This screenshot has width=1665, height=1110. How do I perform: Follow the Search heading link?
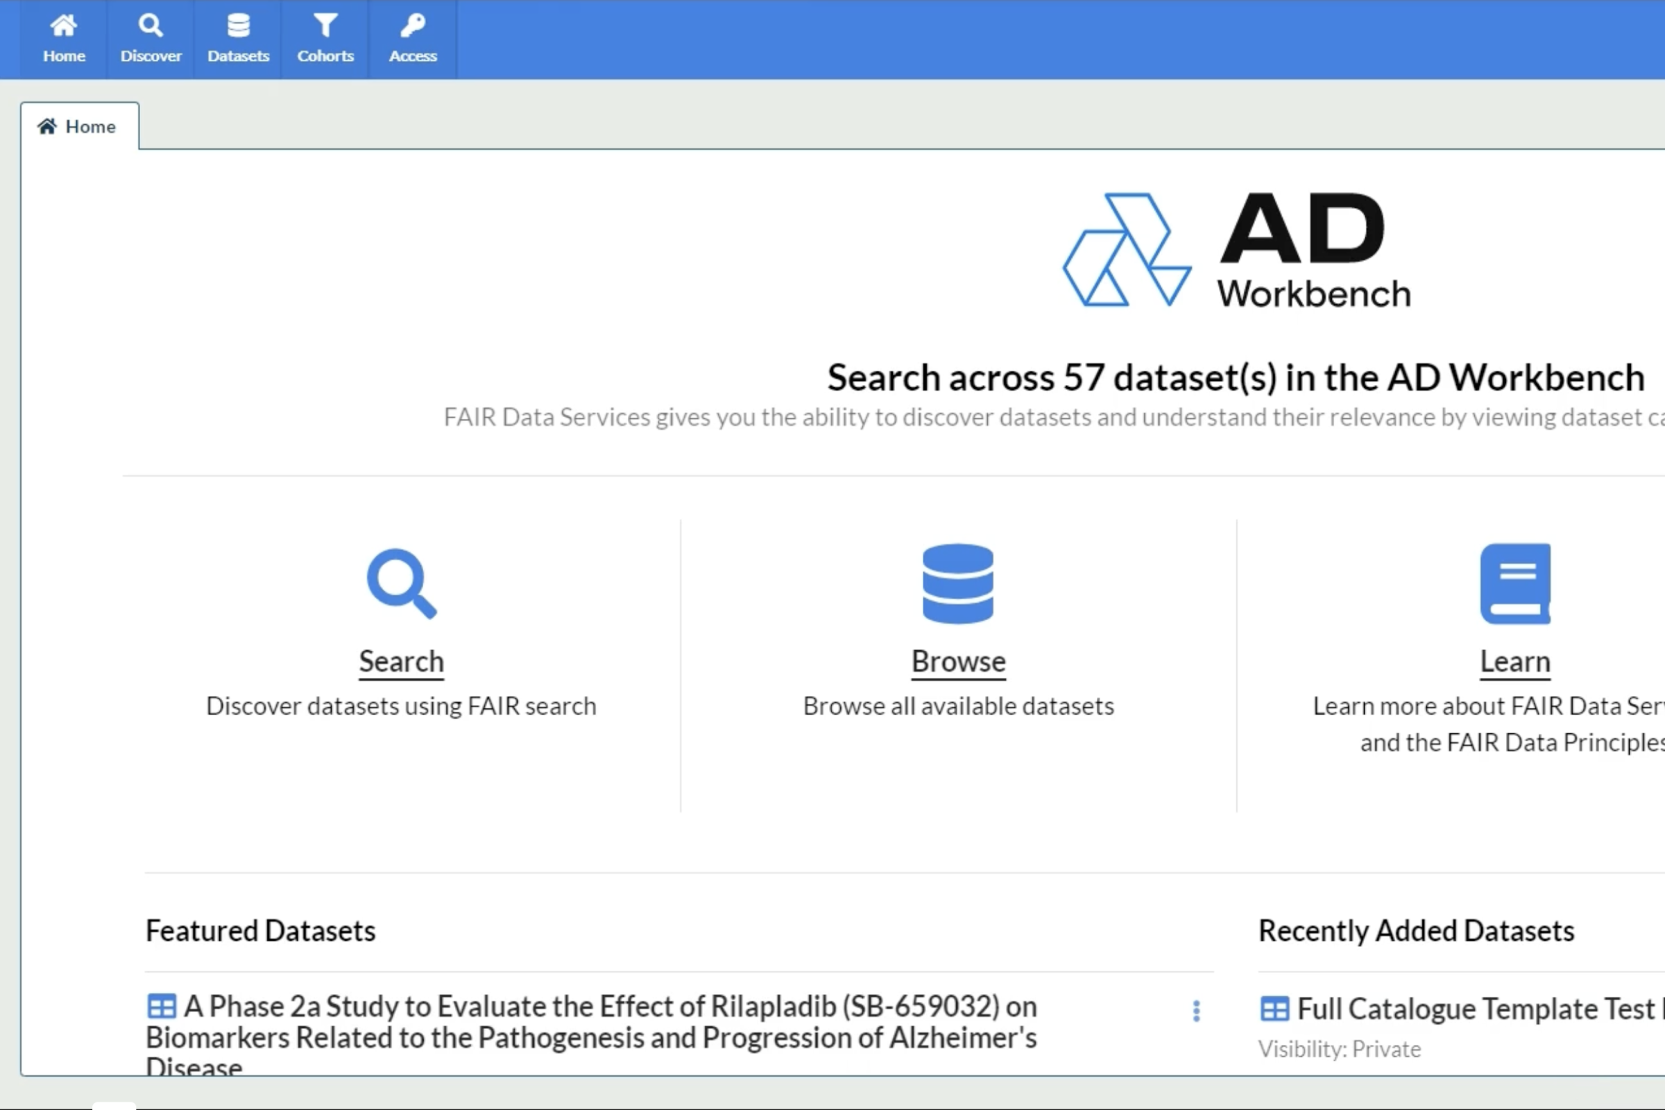[402, 661]
